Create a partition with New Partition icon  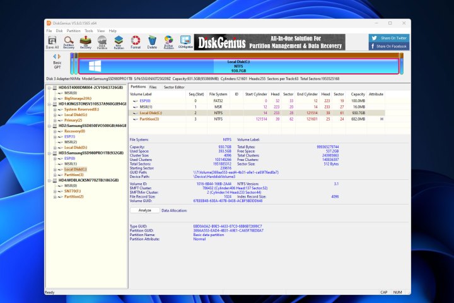[118, 42]
